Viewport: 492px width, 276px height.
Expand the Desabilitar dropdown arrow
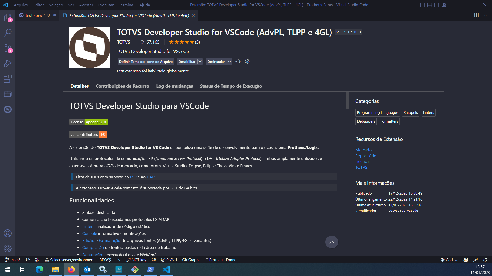point(200,61)
